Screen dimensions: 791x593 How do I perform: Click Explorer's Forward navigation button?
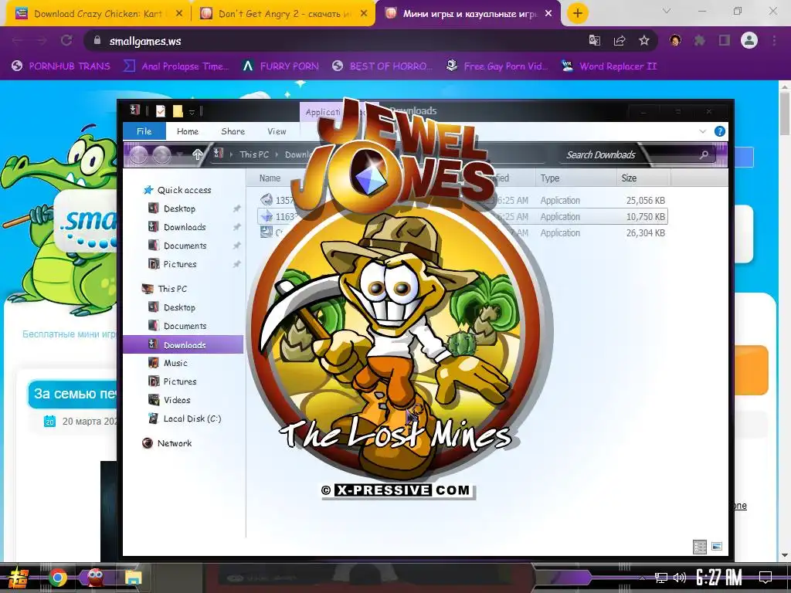click(x=161, y=154)
